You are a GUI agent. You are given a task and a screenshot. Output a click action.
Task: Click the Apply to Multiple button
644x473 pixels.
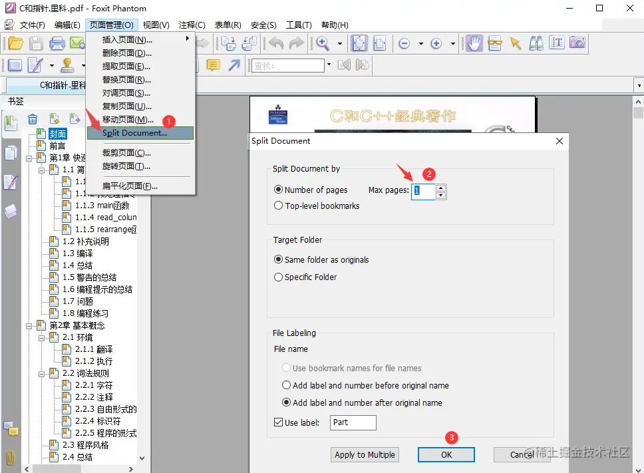coord(365,454)
